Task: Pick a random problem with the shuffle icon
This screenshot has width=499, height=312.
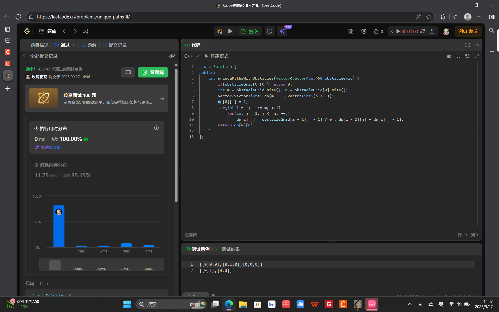Action: pos(86,31)
